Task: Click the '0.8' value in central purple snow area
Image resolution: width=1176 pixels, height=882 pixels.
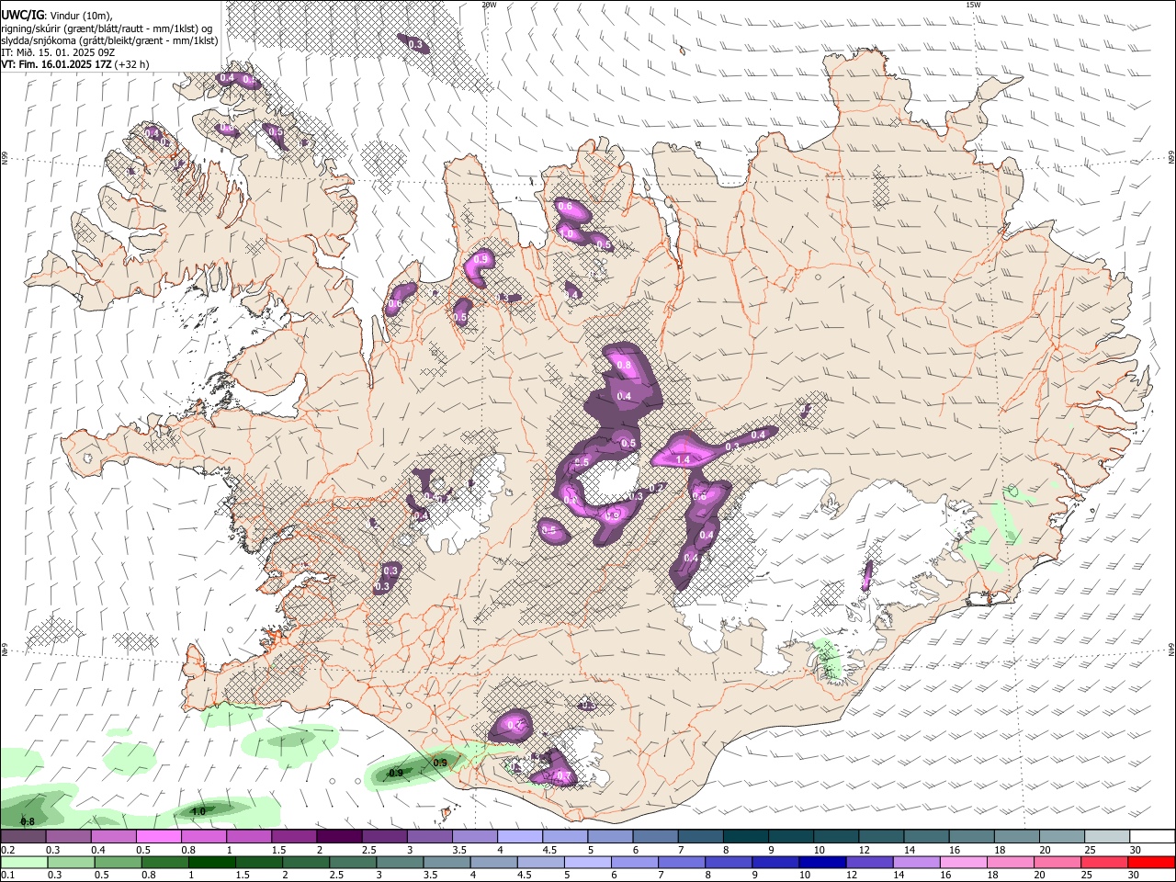Action: point(625,365)
